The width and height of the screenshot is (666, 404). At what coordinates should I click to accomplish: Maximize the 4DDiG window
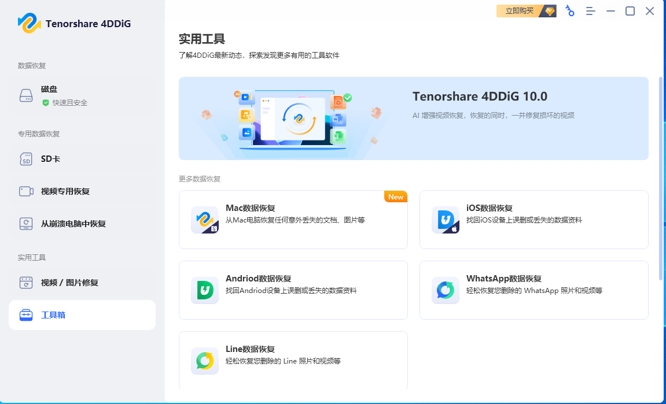[x=630, y=11]
